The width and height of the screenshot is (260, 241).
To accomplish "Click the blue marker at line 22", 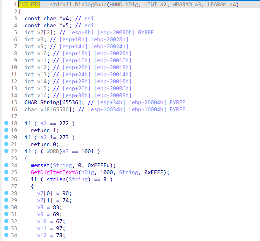I will (6, 151).
